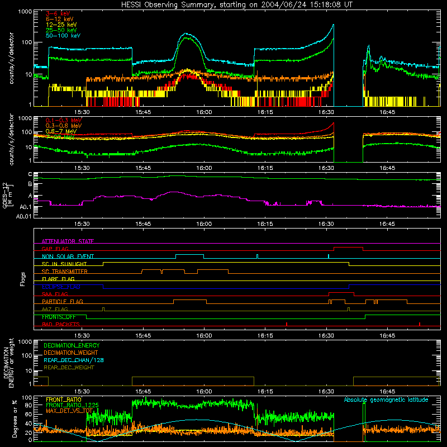Click the 0.1-0.3 MeV legend label

[x=64, y=120]
